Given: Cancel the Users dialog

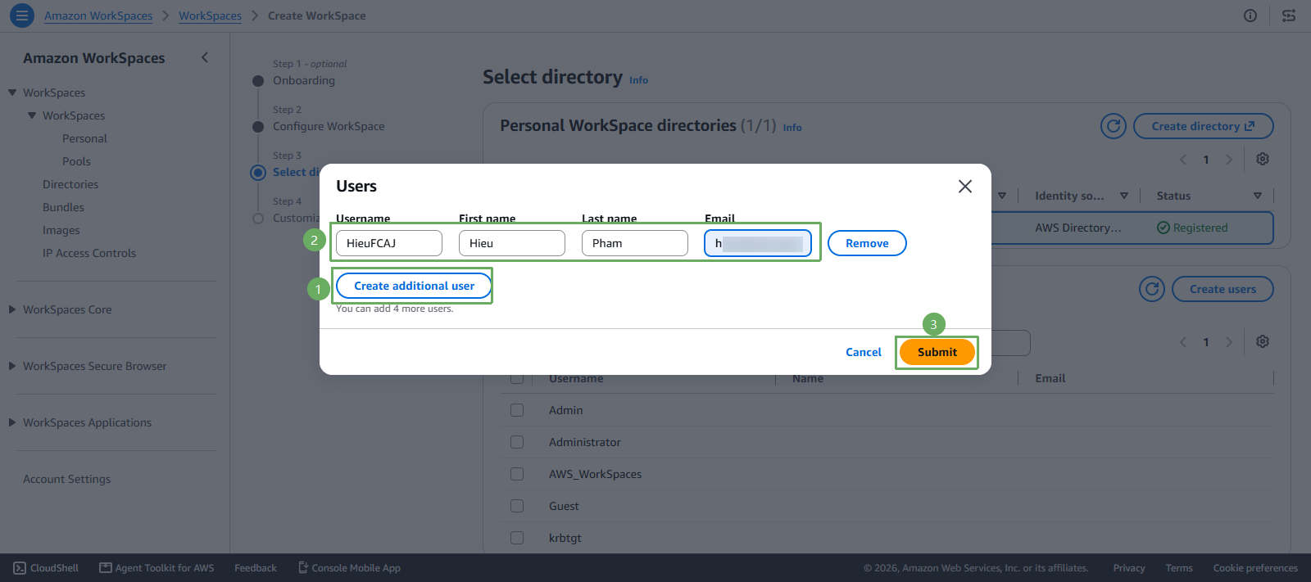Looking at the screenshot, I should click(864, 352).
